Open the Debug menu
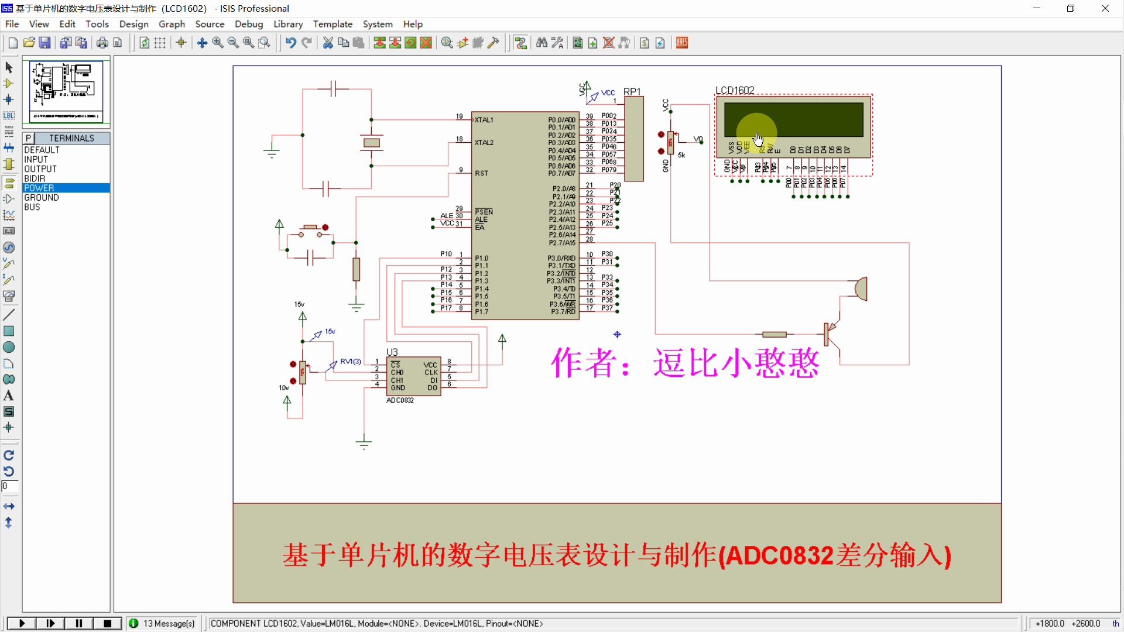The image size is (1124, 632). pyautogui.click(x=248, y=24)
